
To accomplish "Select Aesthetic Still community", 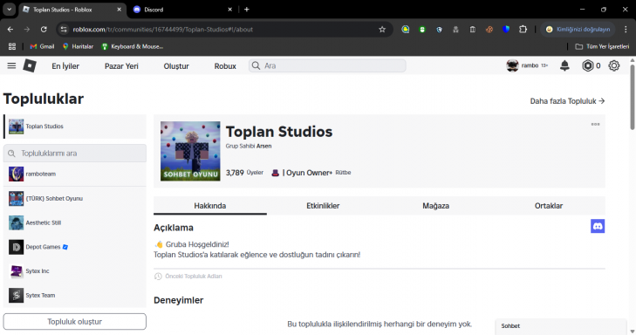I will pos(75,222).
